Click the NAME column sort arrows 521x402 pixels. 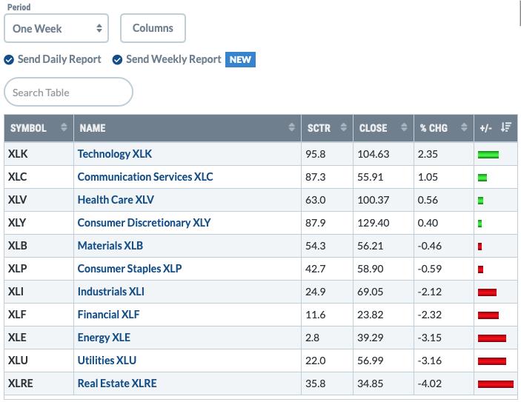click(x=291, y=127)
